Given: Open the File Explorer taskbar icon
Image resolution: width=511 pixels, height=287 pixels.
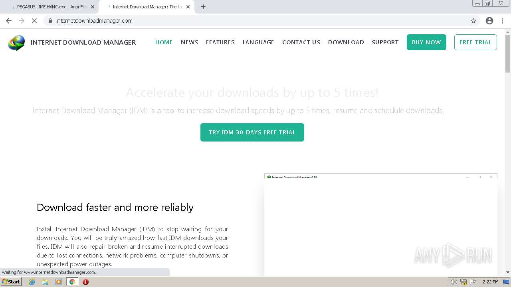Looking at the screenshot, I should click(x=45, y=282).
